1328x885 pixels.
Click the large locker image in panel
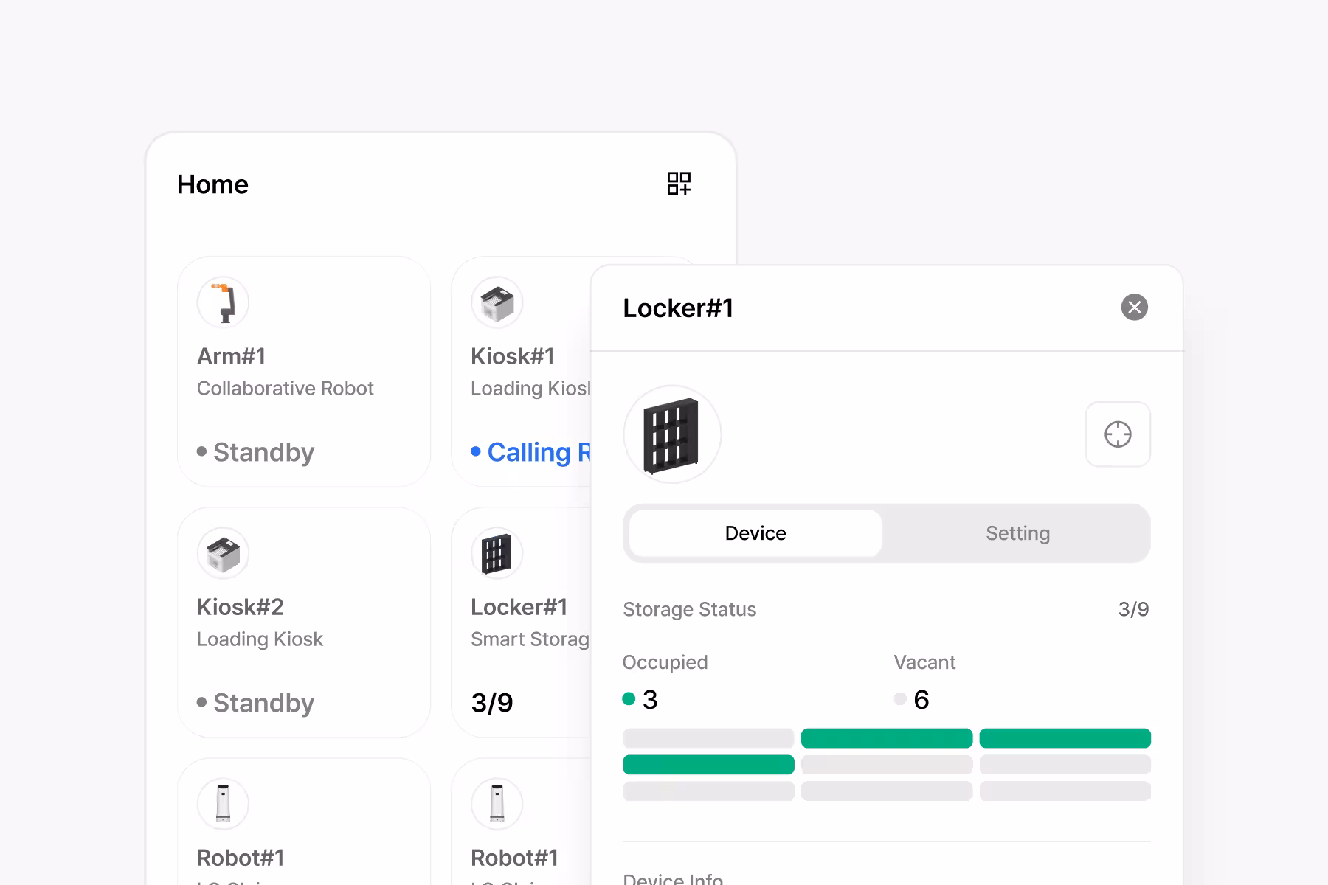click(671, 434)
